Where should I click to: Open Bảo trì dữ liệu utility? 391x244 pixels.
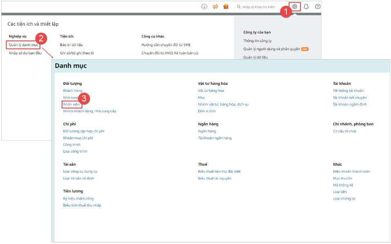pyautogui.click(x=71, y=44)
